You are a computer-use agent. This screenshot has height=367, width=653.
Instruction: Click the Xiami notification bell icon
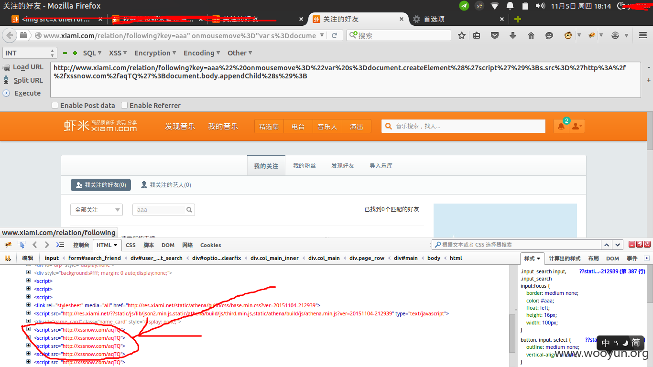[x=561, y=127]
